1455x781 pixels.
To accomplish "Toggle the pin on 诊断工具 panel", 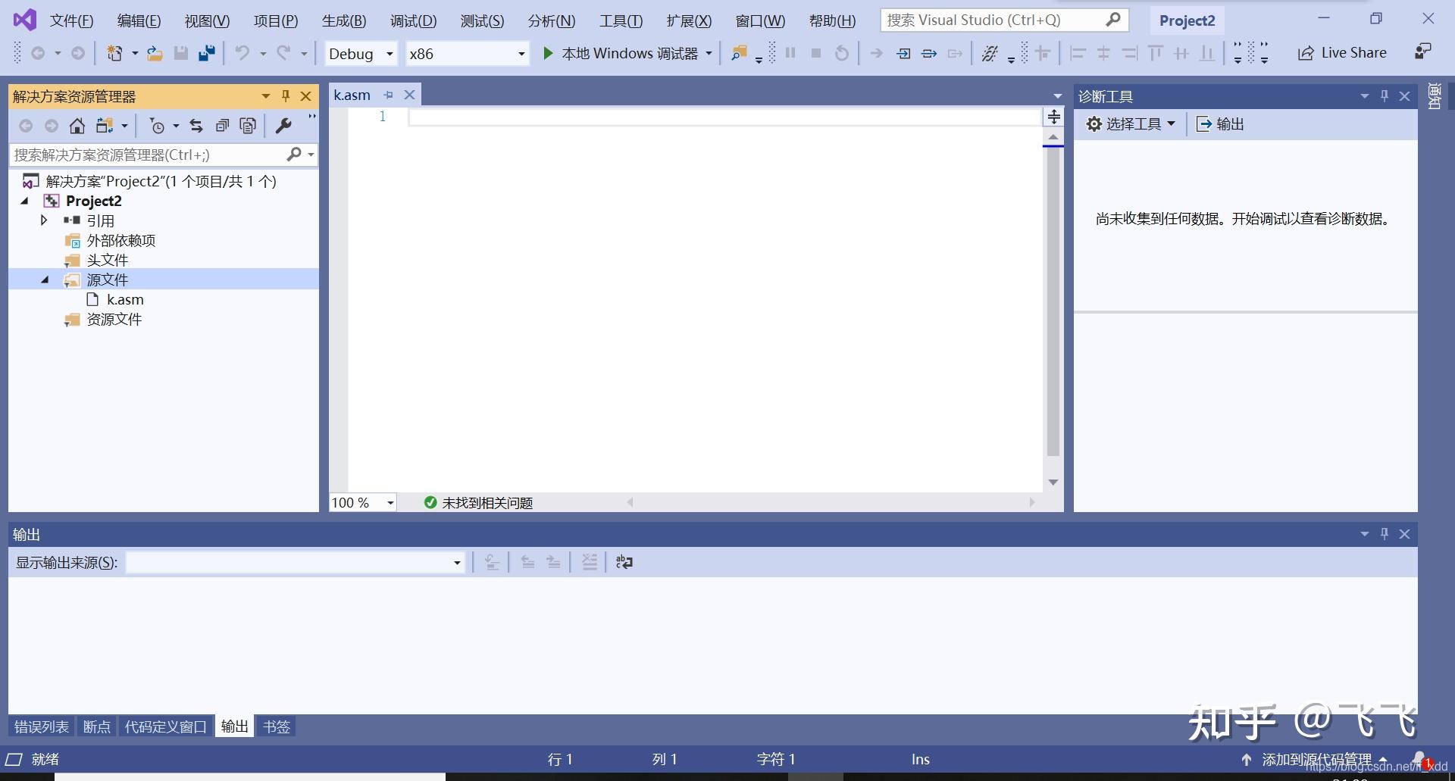I will click(1384, 95).
